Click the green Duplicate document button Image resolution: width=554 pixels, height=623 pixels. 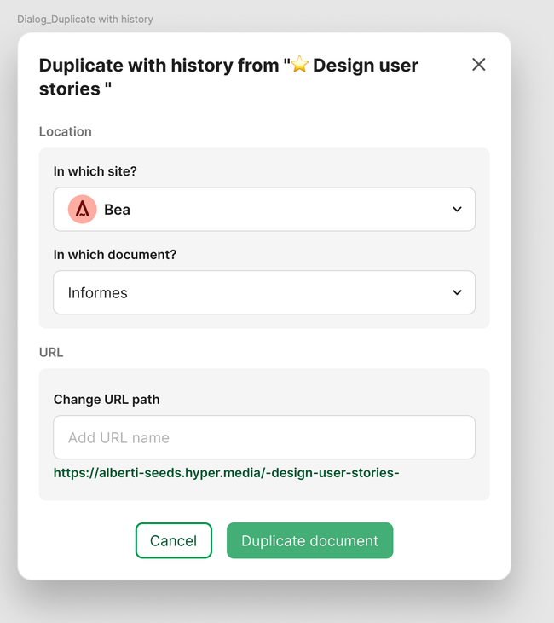[309, 540]
